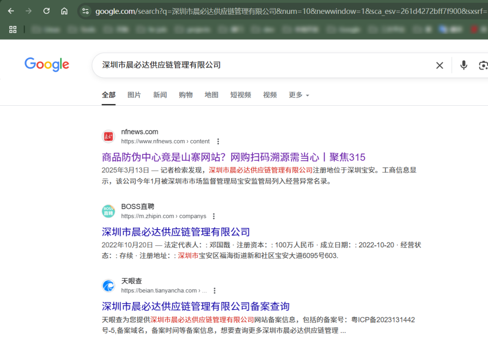Image resolution: width=488 pixels, height=342 pixels.
Task: Open more options for 天眼查 result
Action: point(214,291)
